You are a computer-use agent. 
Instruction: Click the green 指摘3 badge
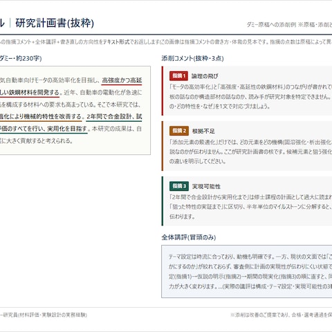pos(179,186)
